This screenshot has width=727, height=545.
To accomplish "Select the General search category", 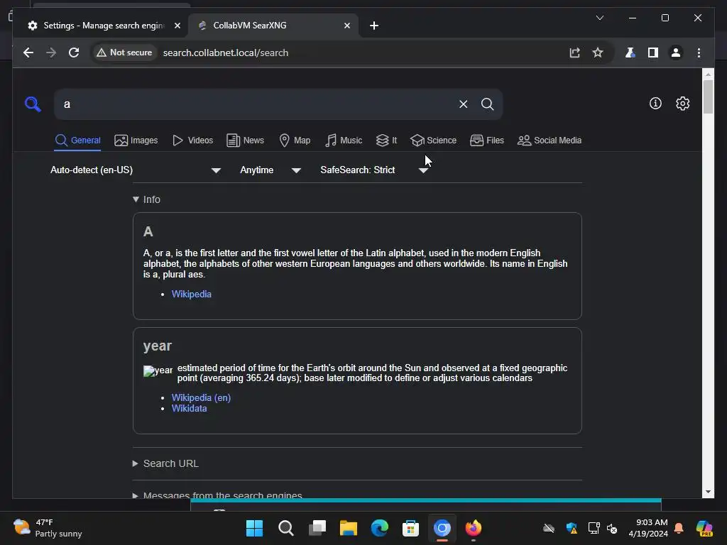I will coord(77,141).
